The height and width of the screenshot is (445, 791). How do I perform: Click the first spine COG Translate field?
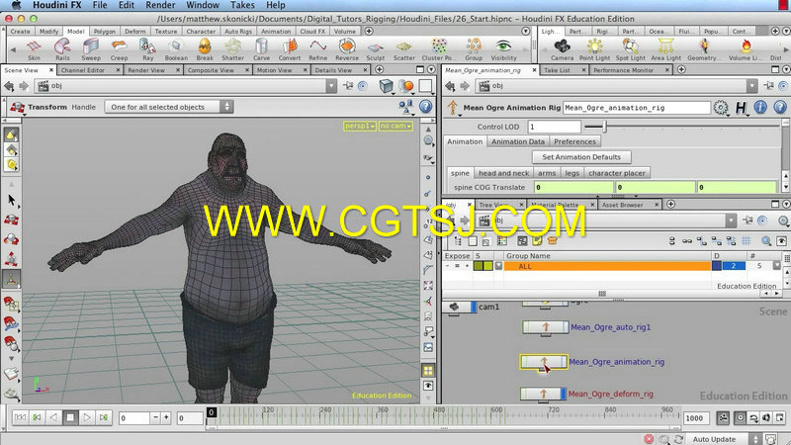pos(573,187)
